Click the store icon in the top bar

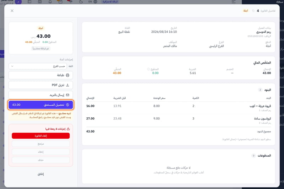coord(40,2)
